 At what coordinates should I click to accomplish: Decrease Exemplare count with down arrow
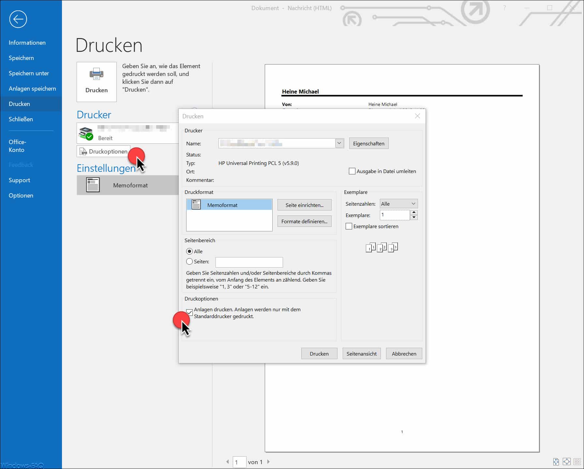coord(414,217)
